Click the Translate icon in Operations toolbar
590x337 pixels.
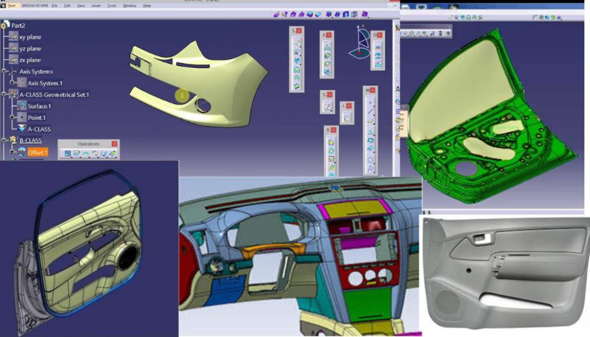[x=104, y=153]
